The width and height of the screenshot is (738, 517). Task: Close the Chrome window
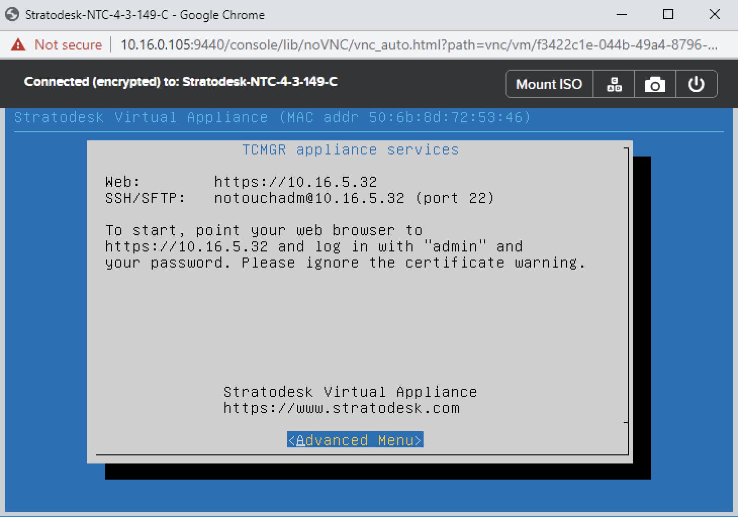pos(714,15)
